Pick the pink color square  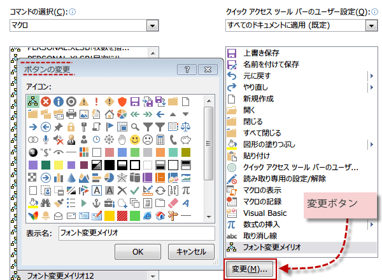point(110,152)
